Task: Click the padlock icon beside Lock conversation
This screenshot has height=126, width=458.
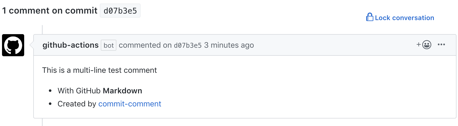Action: point(370,17)
